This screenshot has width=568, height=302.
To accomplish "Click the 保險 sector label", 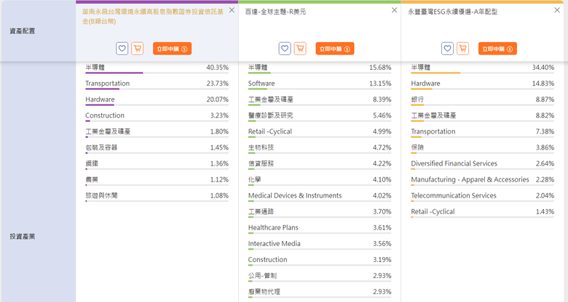I will coord(417,147).
